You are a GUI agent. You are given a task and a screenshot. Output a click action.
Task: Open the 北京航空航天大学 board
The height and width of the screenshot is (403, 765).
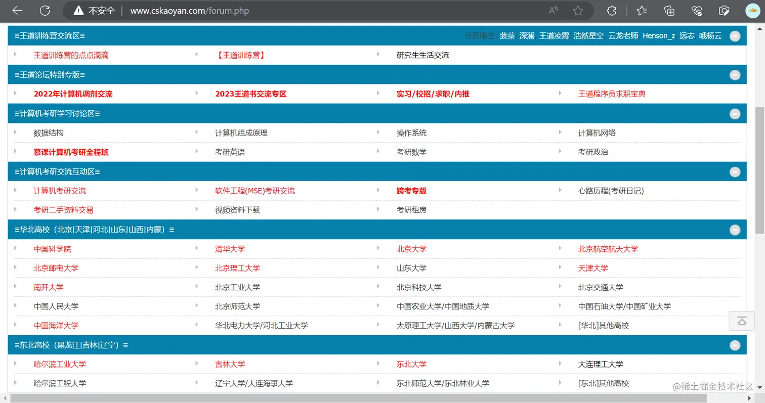(x=608, y=249)
